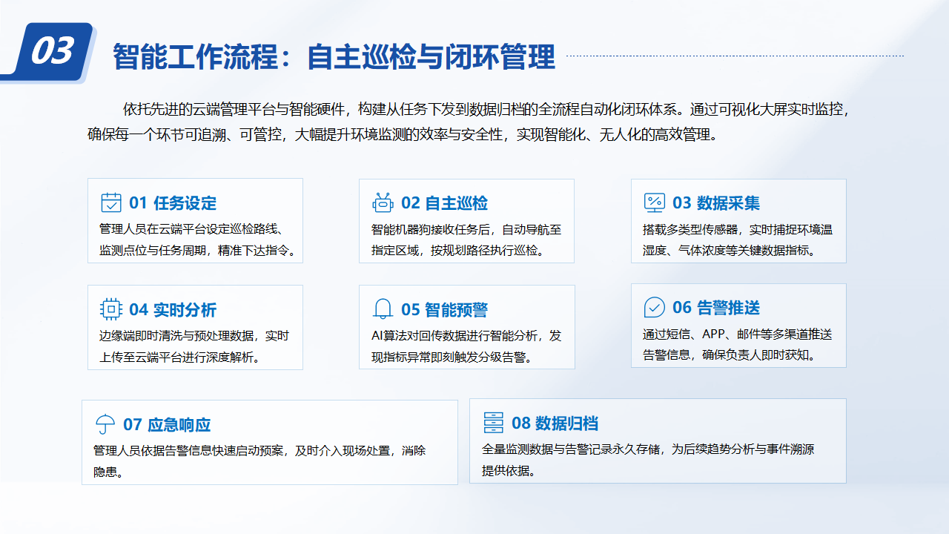The image size is (949, 534).
Task: Click the description starting 管理人员依据告警信息
Action: coord(259,461)
